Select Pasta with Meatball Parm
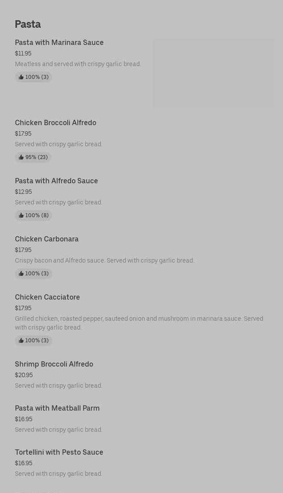The height and width of the screenshot is (493, 283). [x=57, y=408]
